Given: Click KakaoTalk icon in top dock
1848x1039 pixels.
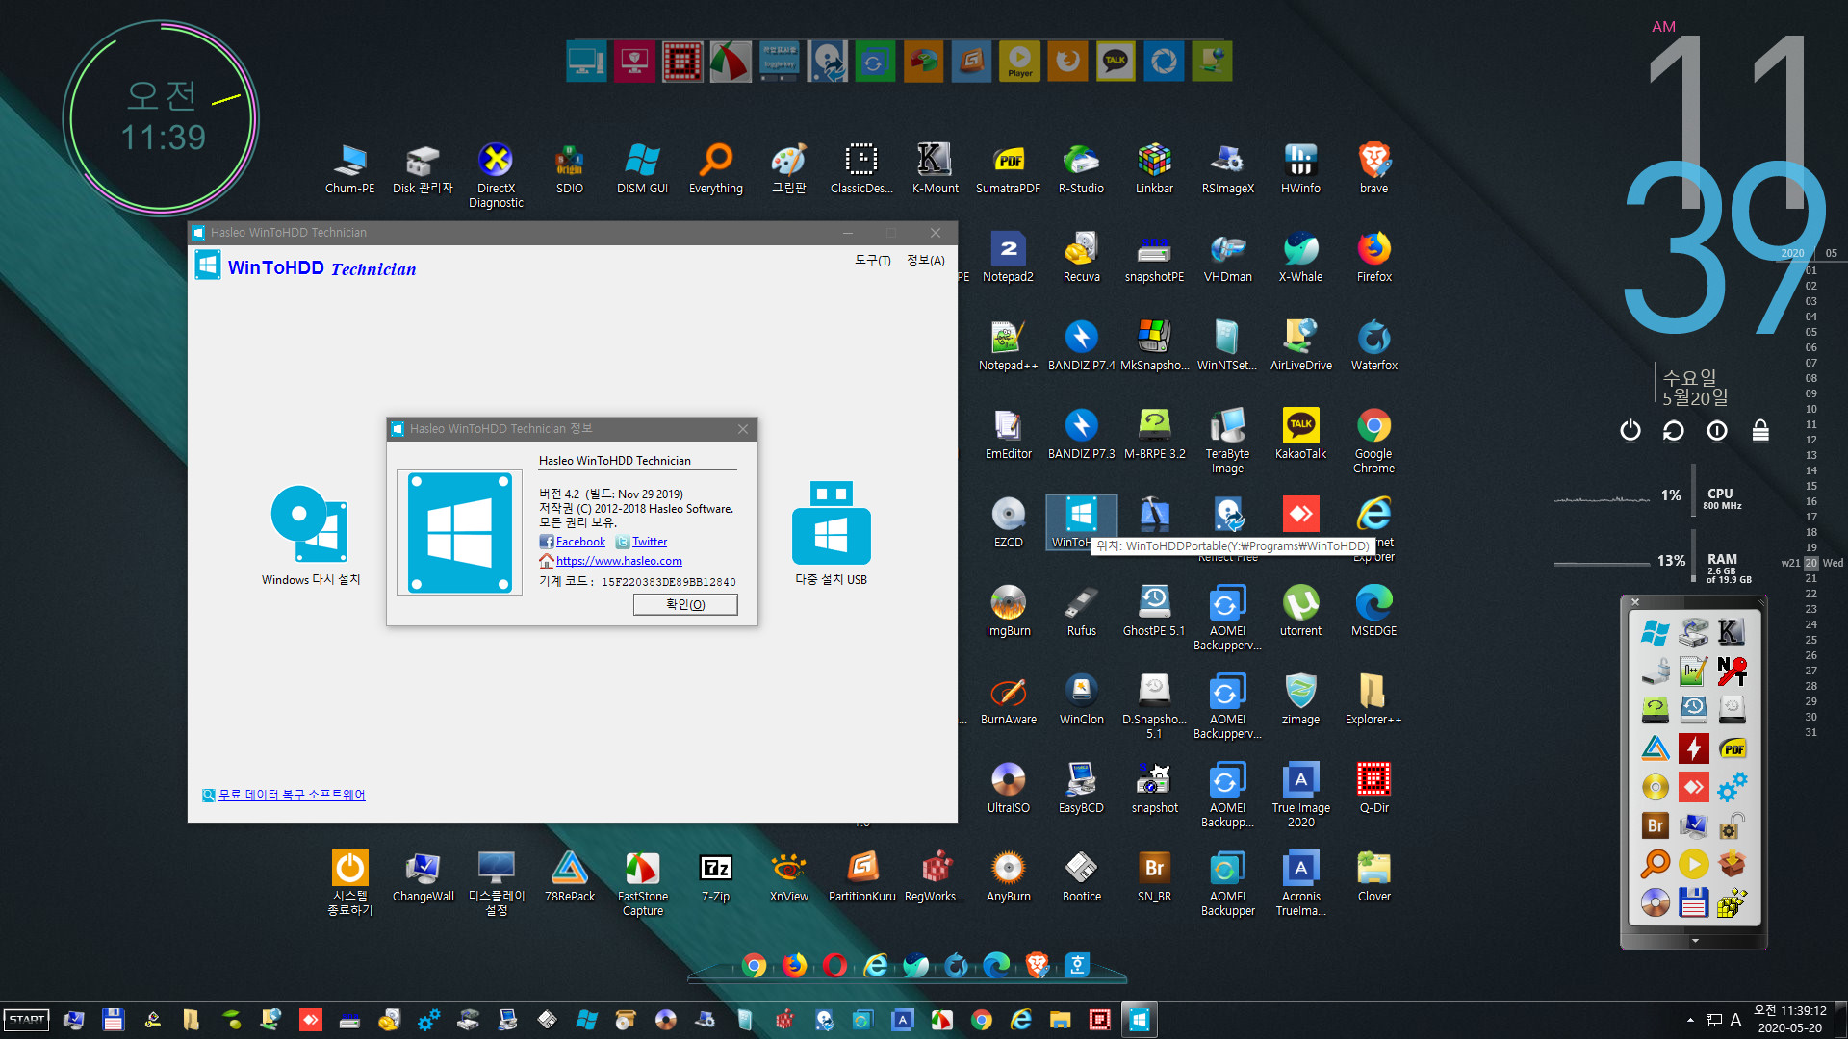Looking at the screenshot, I should (1116, 62).
